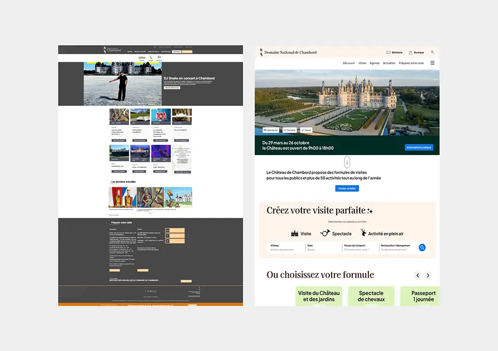Toggle the Spectacles filter chip on the hero image
The width and height of the screenshot is (498, 351).
coord(271,130)
